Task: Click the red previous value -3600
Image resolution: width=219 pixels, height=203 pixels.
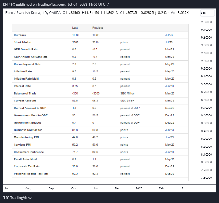Action: 96,93
